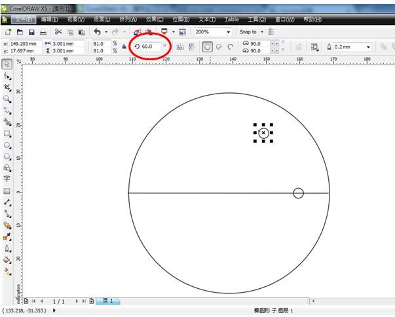This screenshot has width=395, height=317.
Task: Switch to the 页 1 page tab
Action: 108,301
